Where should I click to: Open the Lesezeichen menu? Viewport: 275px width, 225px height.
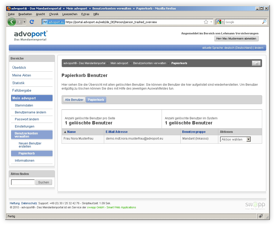pyautogui.click(x=70, y=14)
